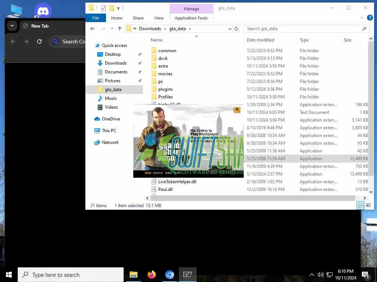This screenshot has height=282, width=377.
Task: Select Network in navigation pane
Action: [x=110, y=142]
